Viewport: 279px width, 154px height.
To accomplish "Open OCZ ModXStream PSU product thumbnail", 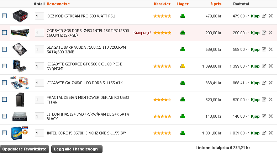I will tap(20, 16).
